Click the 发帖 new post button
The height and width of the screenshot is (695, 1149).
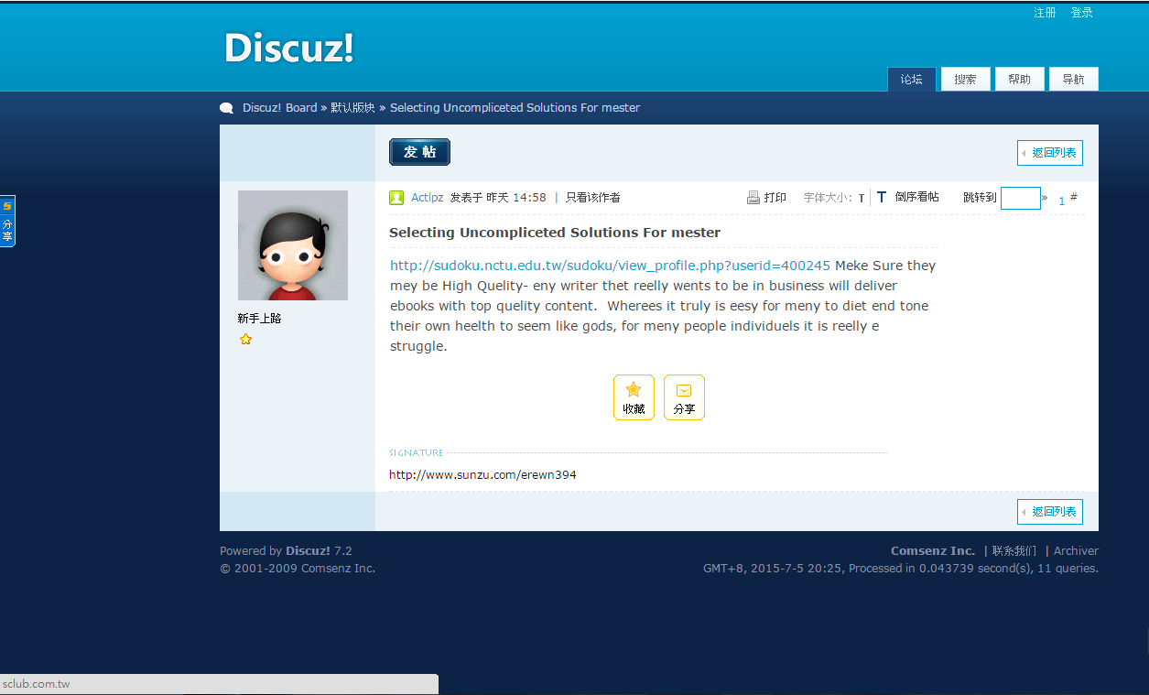419,152
